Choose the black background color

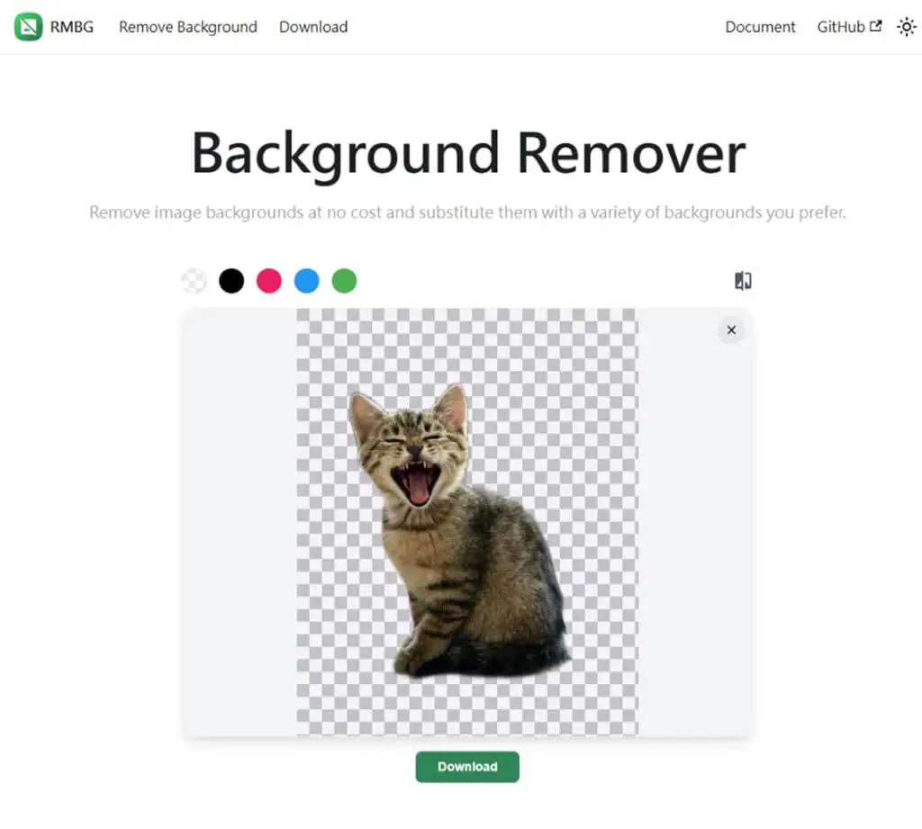click(231, 281)
